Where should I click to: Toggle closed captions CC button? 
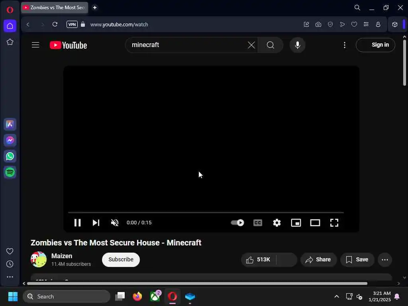[x=258, y=223]
